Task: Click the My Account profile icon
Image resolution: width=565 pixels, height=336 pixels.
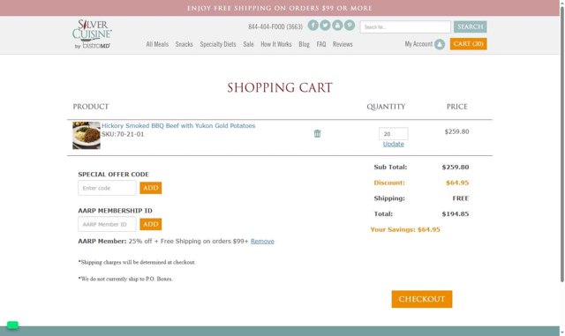Action: [x=440, y=44]
